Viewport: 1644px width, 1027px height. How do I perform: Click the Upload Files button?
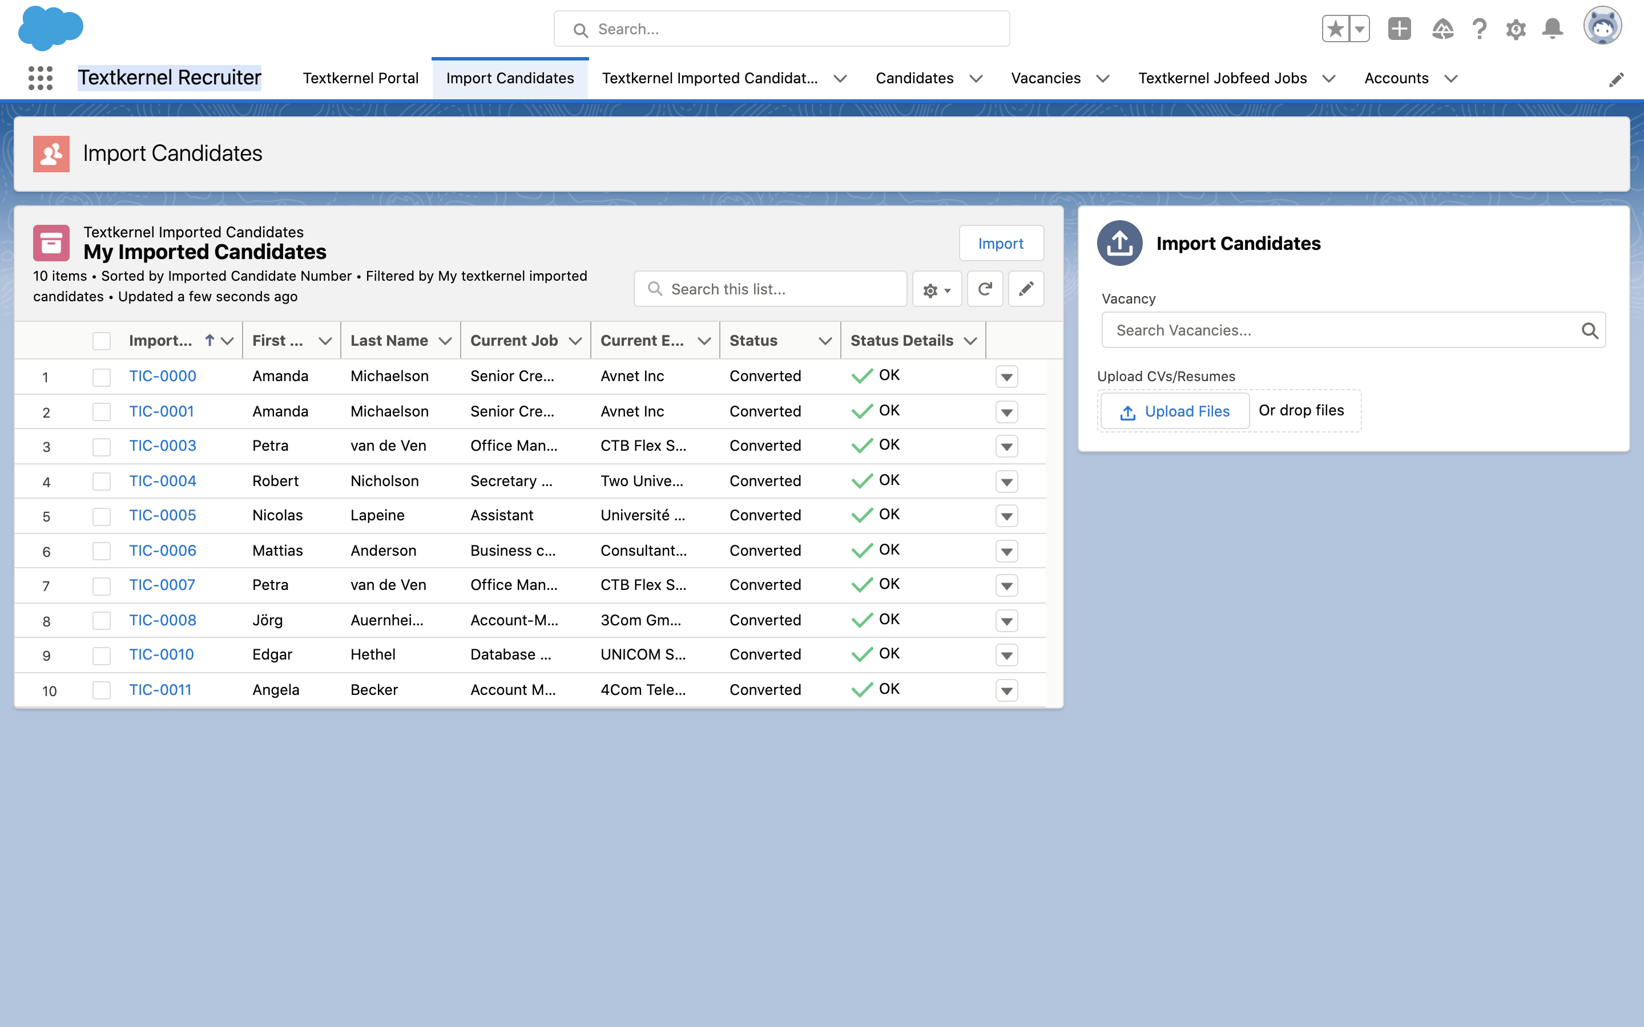[x=1175, y=411]
